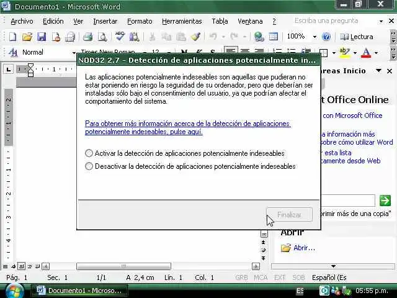397x298 pixels.
Task: Click the tab stop selector on the ruler
Action: click(x=9, y=69)
